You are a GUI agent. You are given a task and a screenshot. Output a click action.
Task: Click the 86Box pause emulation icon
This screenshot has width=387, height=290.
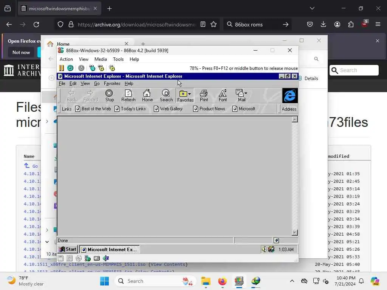click(x=62, y=68)
